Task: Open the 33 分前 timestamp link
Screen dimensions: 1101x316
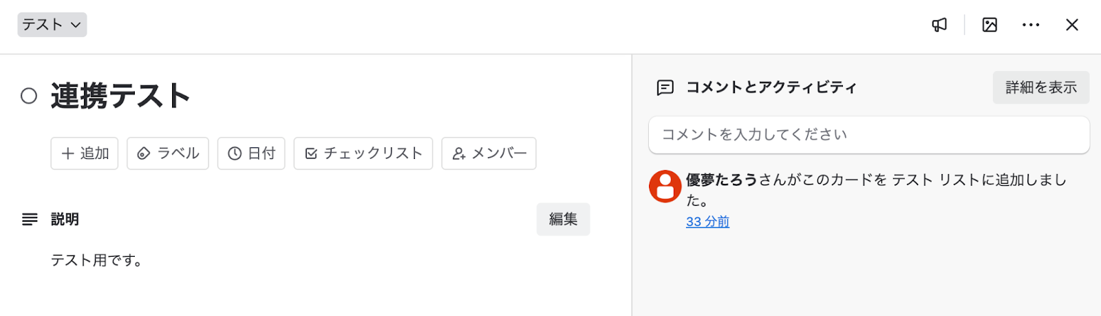Action: coord(707,222)
